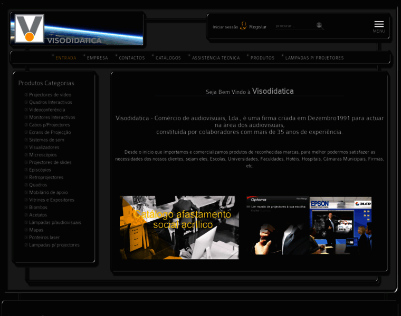Viewport: 401px width, 316px height.
Task: Open Microscópios category
Action: (43, 155)
